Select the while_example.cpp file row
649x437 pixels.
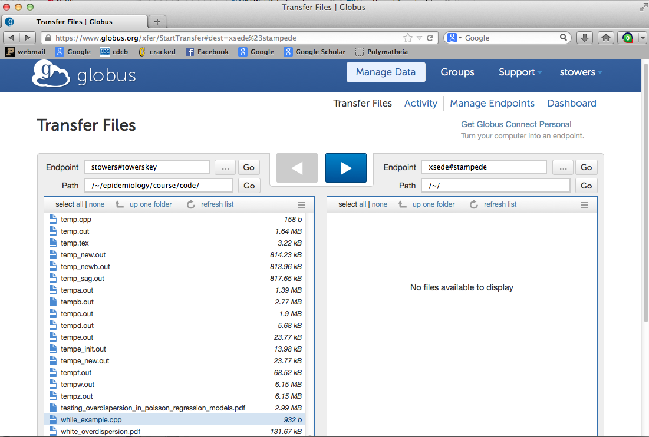click(174, 420)
